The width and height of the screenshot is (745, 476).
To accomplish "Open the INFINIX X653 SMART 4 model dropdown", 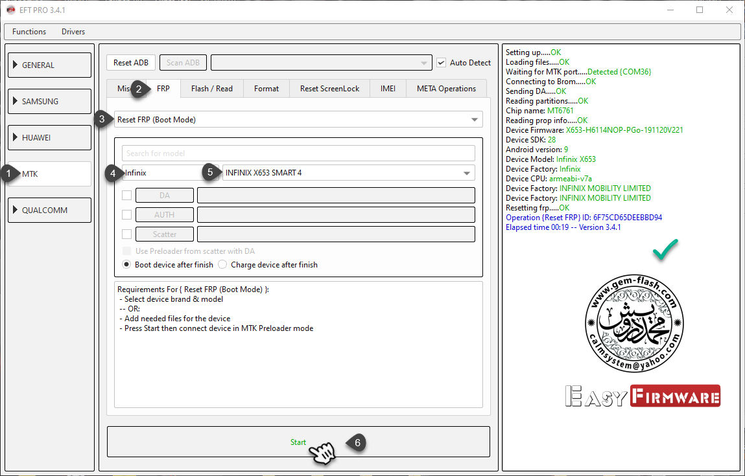I will pyautogui.click(x=349, y=173).
